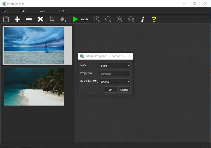The height and width of the screenshot is (148, 211).
Task: Select the paint bucket fill tool
Action: click(63, 19)
